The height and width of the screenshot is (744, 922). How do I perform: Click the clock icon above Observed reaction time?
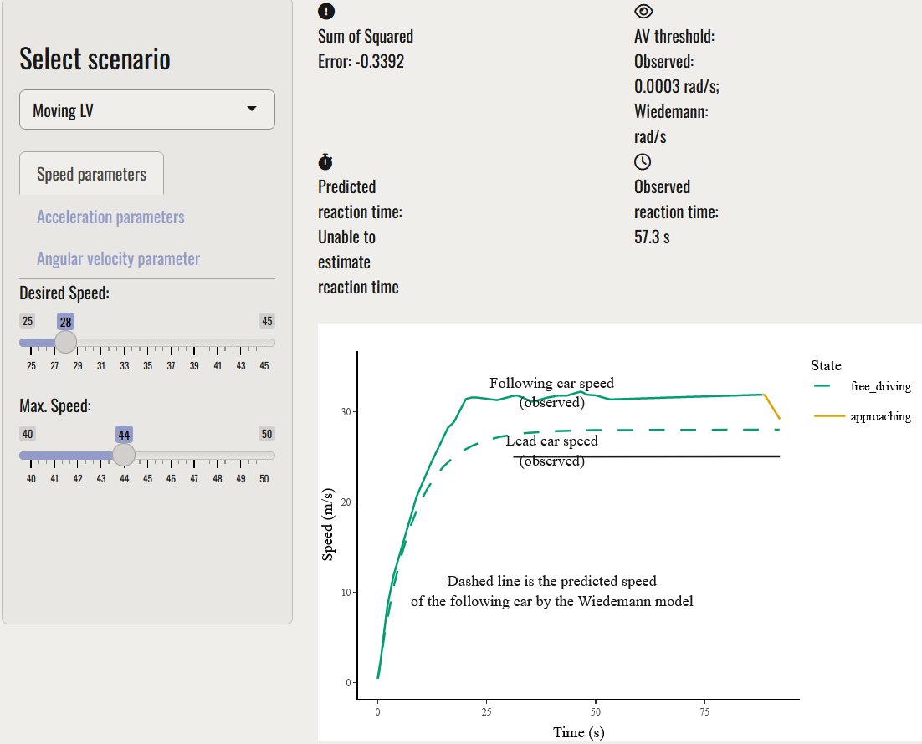pos(643,161)
